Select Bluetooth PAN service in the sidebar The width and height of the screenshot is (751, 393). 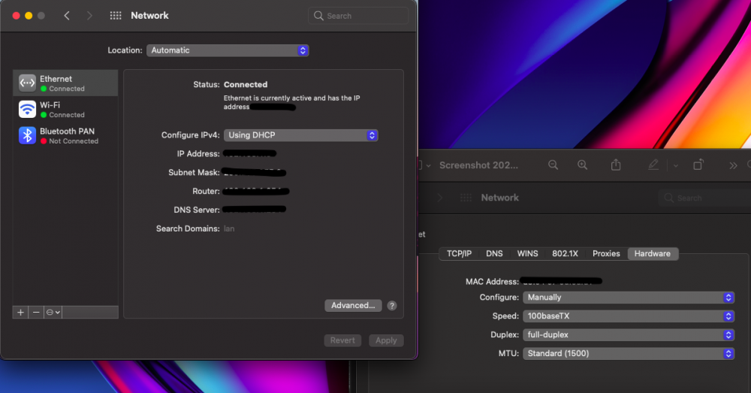(65, 135)
